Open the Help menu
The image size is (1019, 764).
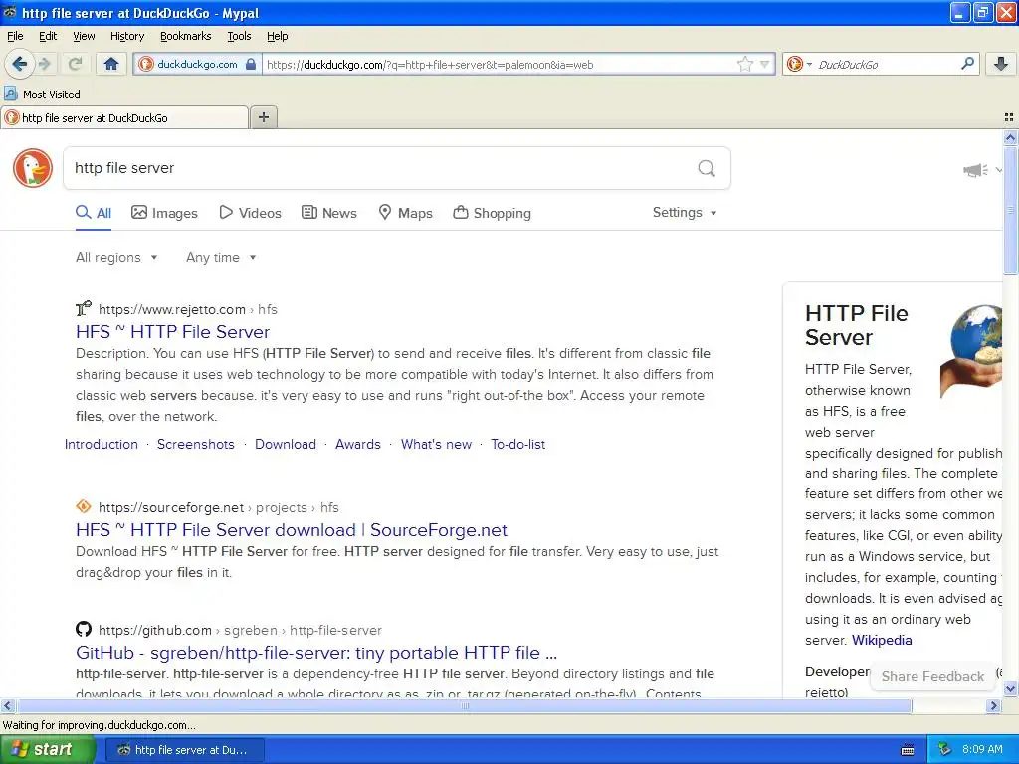[277, 36]
